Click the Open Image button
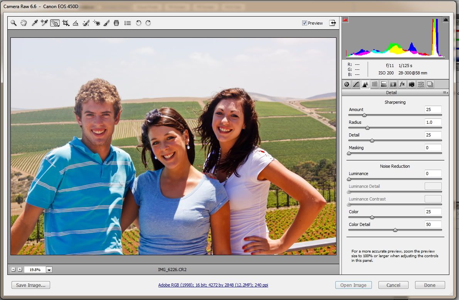The height and width of the screenshot is (300, 459). tap(353, 285)
